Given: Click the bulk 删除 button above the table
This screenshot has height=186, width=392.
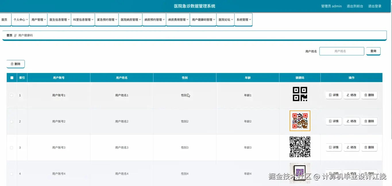Looking at the screenshot, I should tap(16, 64).
